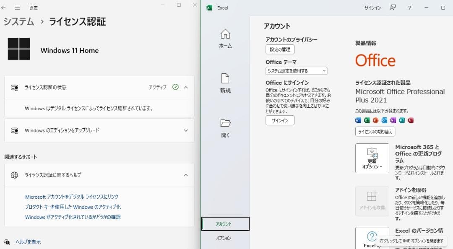Viewport: 453px width, 249px height.
Task: Select the アカウント tab in Excel sidebar
Action: pos(225,224)
